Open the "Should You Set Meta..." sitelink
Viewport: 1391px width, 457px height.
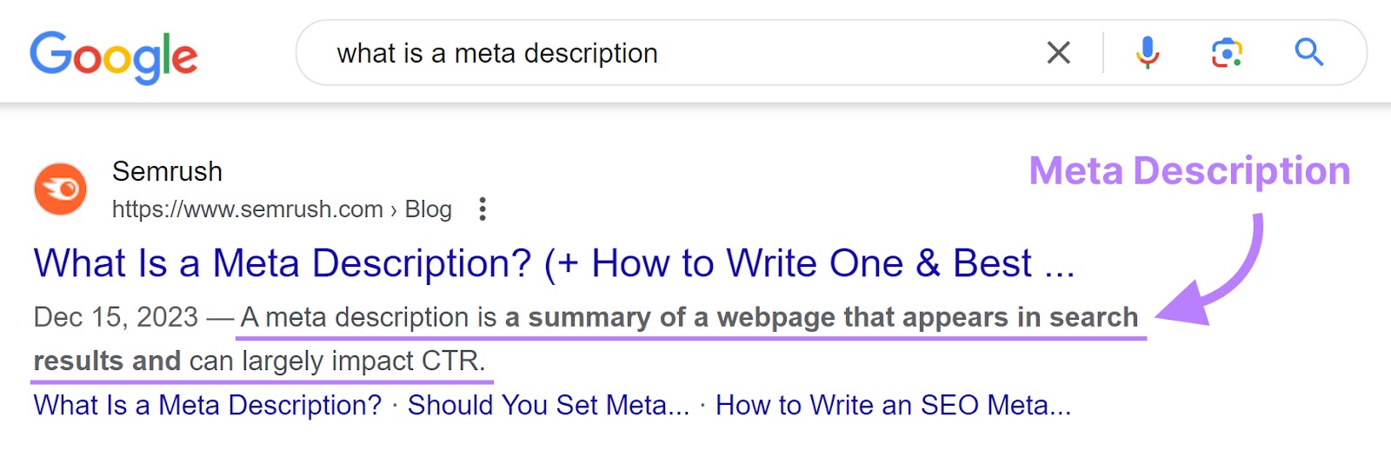pos(548,405)
